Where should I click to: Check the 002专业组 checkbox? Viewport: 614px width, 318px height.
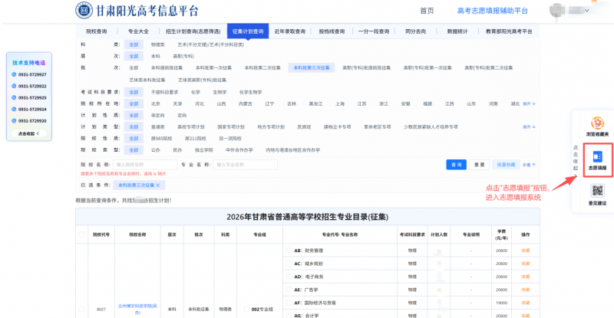246,309
